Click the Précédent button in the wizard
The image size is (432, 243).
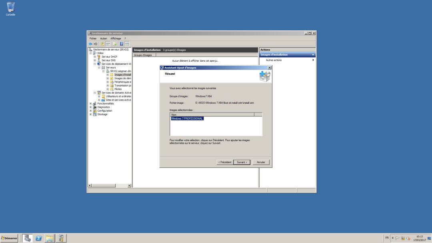pos(225,162)
